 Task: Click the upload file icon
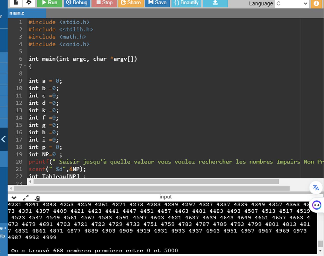point(29,3)
